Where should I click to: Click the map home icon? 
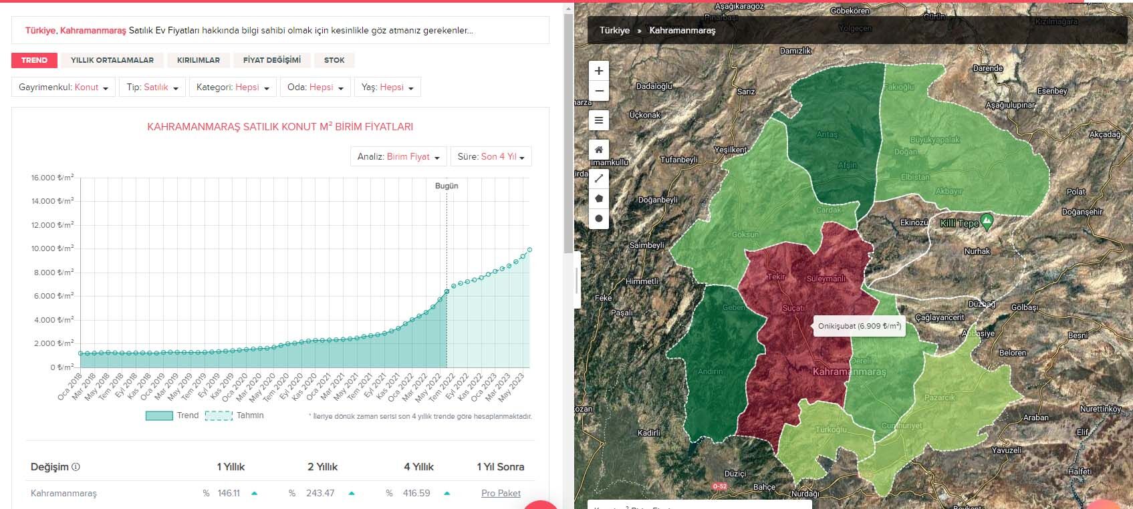pyautogui.click(x=598, y=150)
